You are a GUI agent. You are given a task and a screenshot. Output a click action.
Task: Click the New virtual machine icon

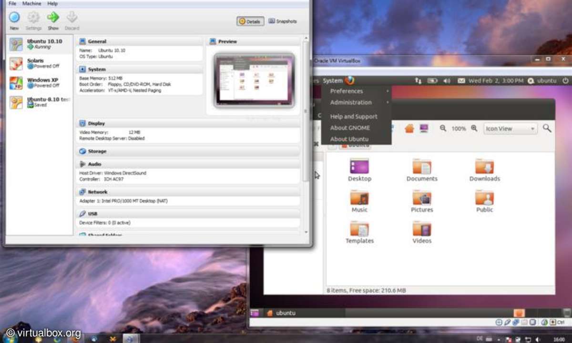coord(14,18)
